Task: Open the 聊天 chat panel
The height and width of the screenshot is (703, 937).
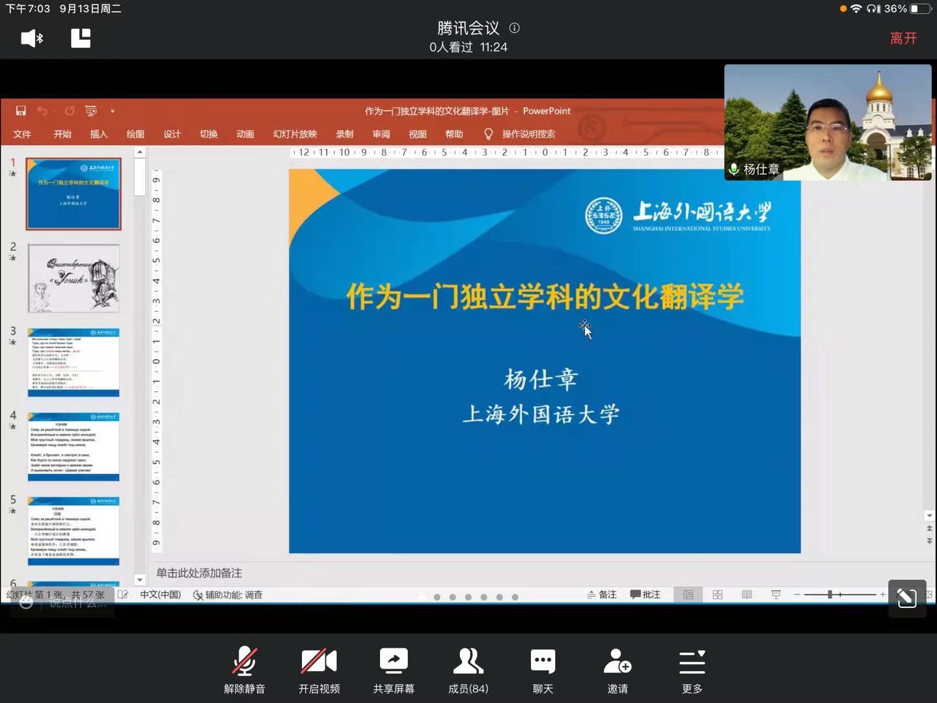Action: [x=543, y=670]
